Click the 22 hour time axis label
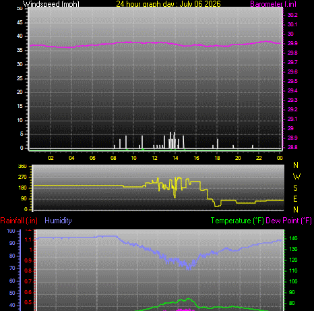This screenshot has height=311, width=314. (259, 158)
